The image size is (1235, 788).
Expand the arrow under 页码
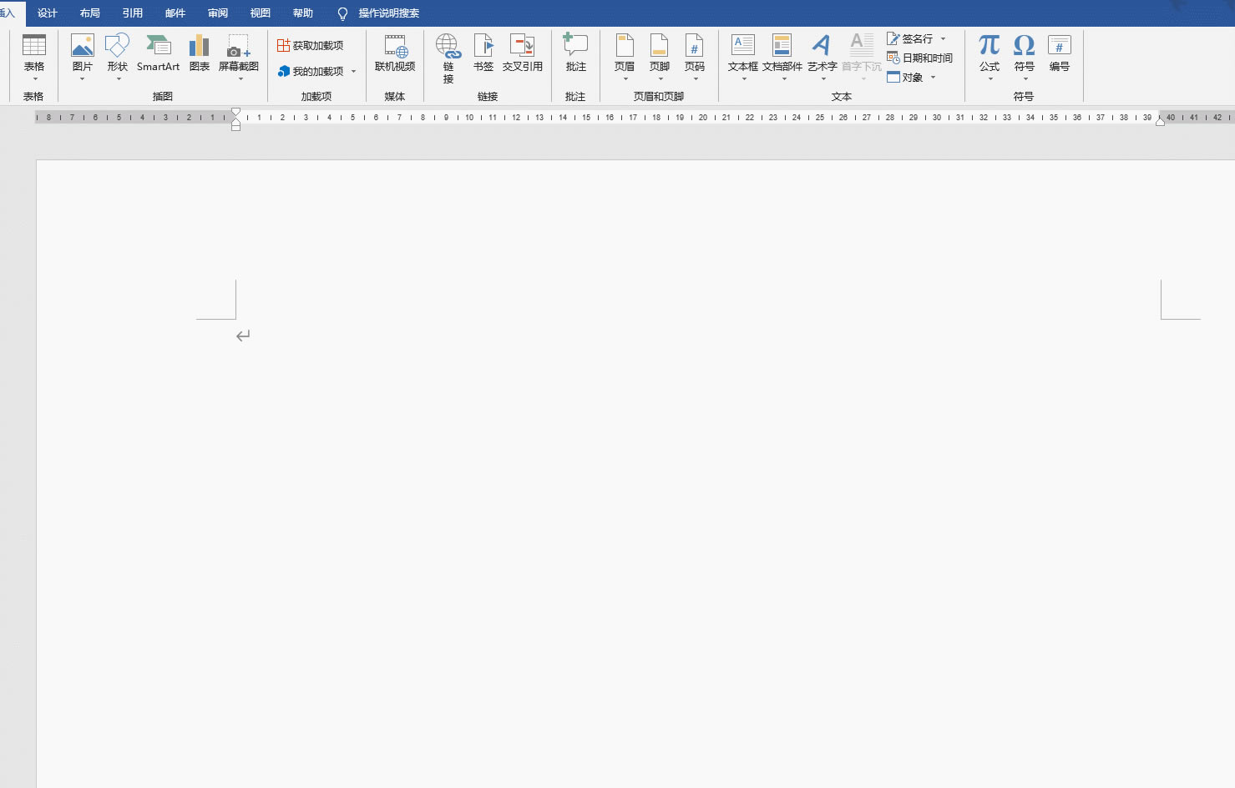[696, 79]
